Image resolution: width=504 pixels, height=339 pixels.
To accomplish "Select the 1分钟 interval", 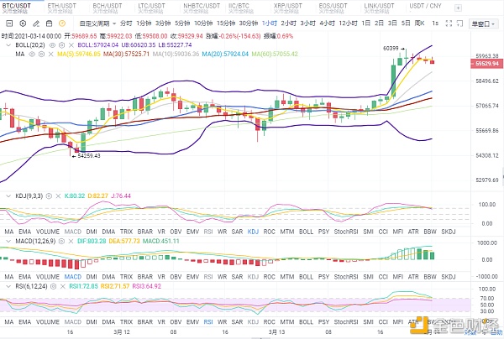I will [144, 23].
